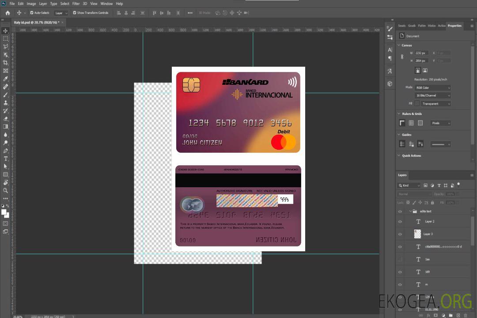477x318 pixels.
Task: Open the 3D panel cube icon
Action: (x=390, y=83)
